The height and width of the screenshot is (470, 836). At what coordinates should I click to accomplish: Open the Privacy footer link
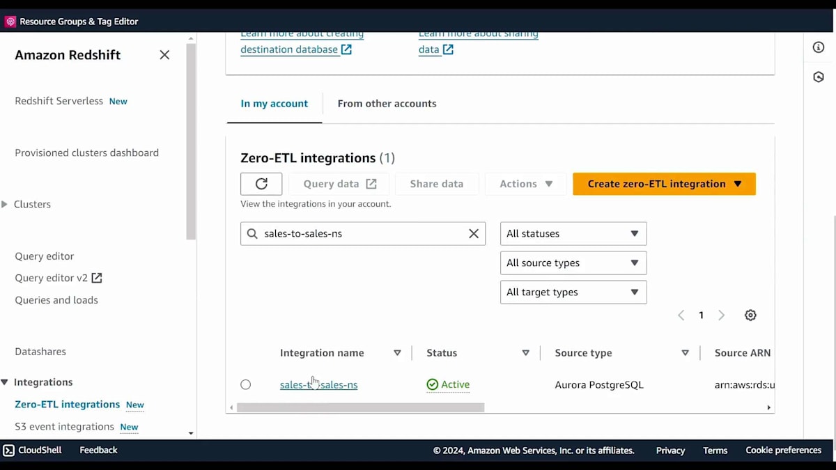click(x=670, y=451)
